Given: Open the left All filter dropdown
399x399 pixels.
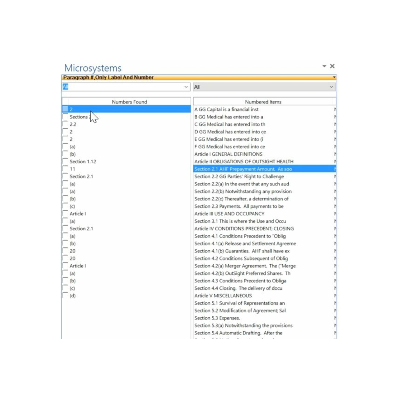Looking at the screenshot, I should click(x=186, y=87).
